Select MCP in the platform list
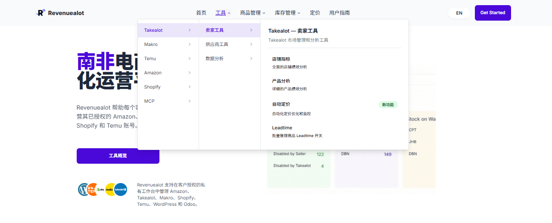The height and width of the screenshot is (223, 552). pos(168,101)
